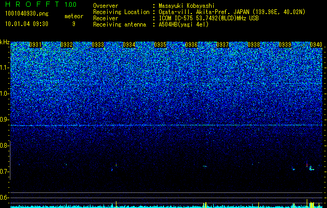Screen dimensions: 327x208
Task: Click the 0940 time marker
Action: pyautogui.click(x=316, y=45)
